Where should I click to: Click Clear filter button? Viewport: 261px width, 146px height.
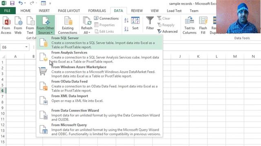click(x=164, y=18)
